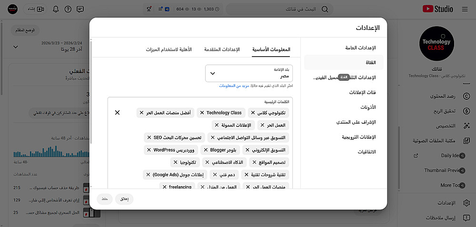Remove the بلوجر Blogger keyword chip
This screenshot has width=476, height=227.
click(x=206, y=150)
